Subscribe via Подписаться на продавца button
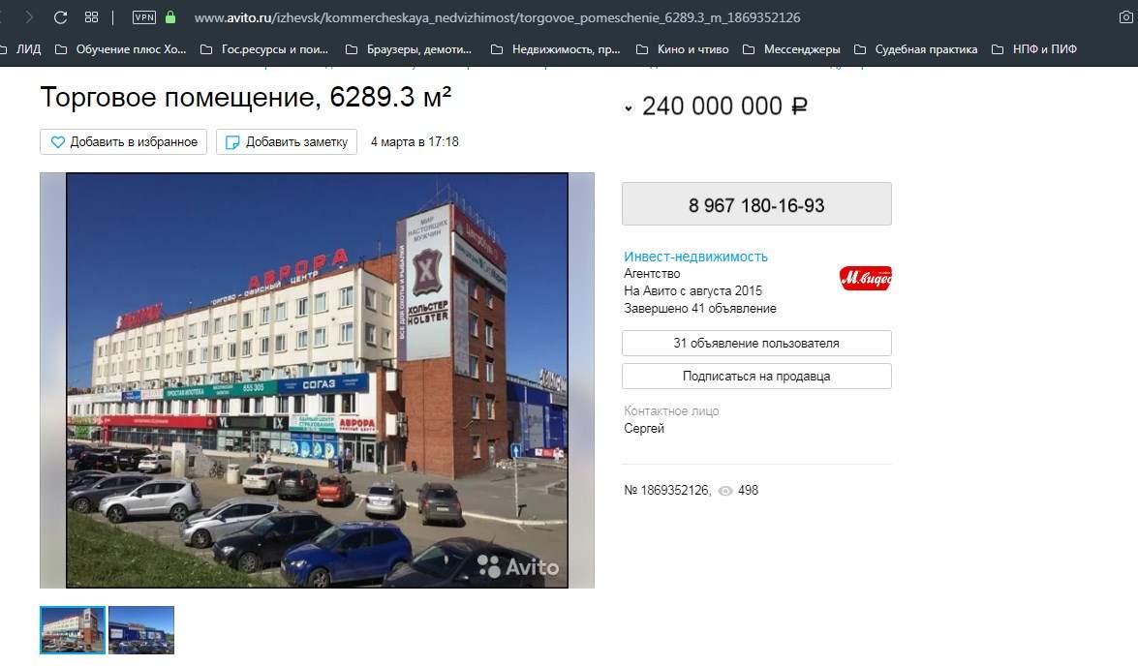This screenshot has width=1138, height=666. 756,376
